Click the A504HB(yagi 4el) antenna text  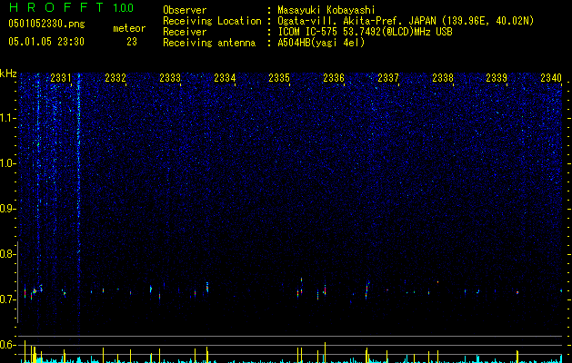[321, 43]
